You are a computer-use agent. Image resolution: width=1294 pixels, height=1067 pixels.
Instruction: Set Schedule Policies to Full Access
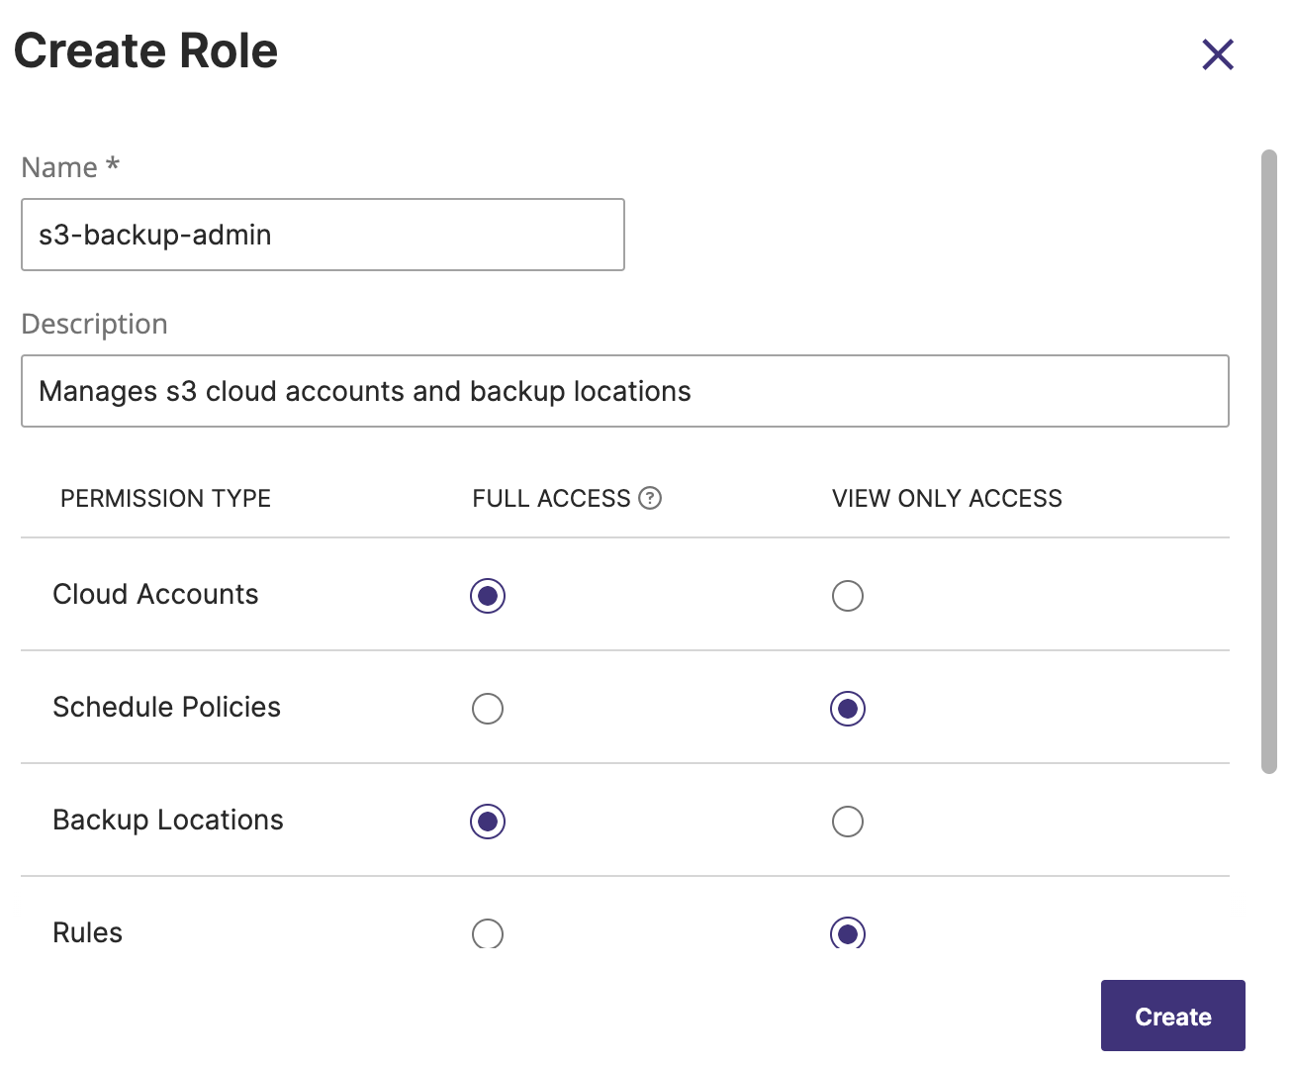[488, 709]
